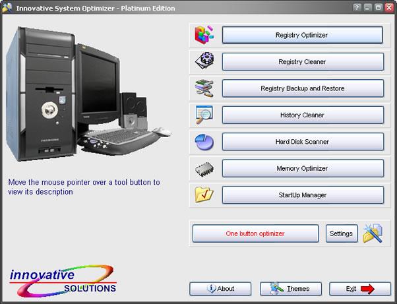Open Hard Disk Scanner
The width and height of the screenshot is (397, 304).
pos(303,142)
